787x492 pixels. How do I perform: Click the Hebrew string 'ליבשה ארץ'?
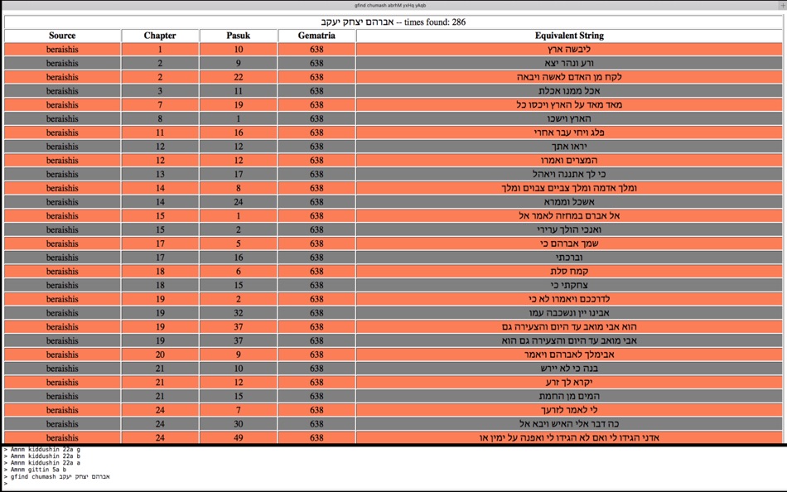pos(569,49)
